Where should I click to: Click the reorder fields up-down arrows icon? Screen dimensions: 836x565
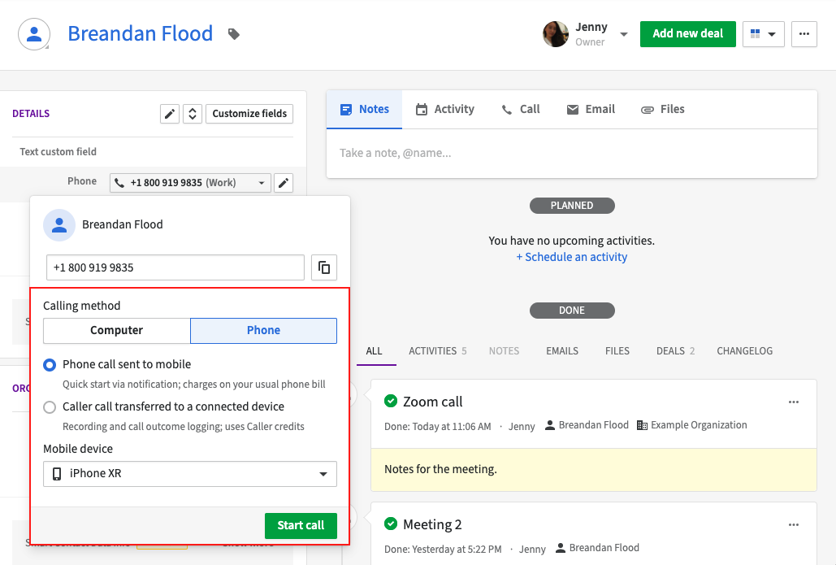tap(193, 114)
